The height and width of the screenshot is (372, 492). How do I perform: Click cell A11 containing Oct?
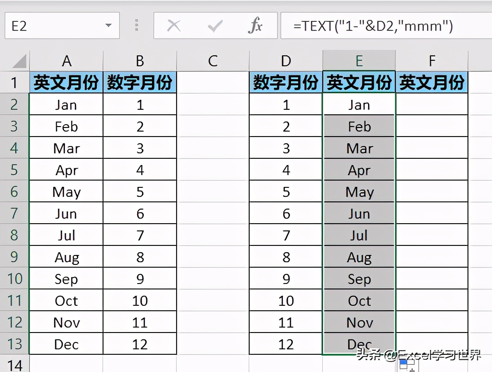[x=66, y=300]
